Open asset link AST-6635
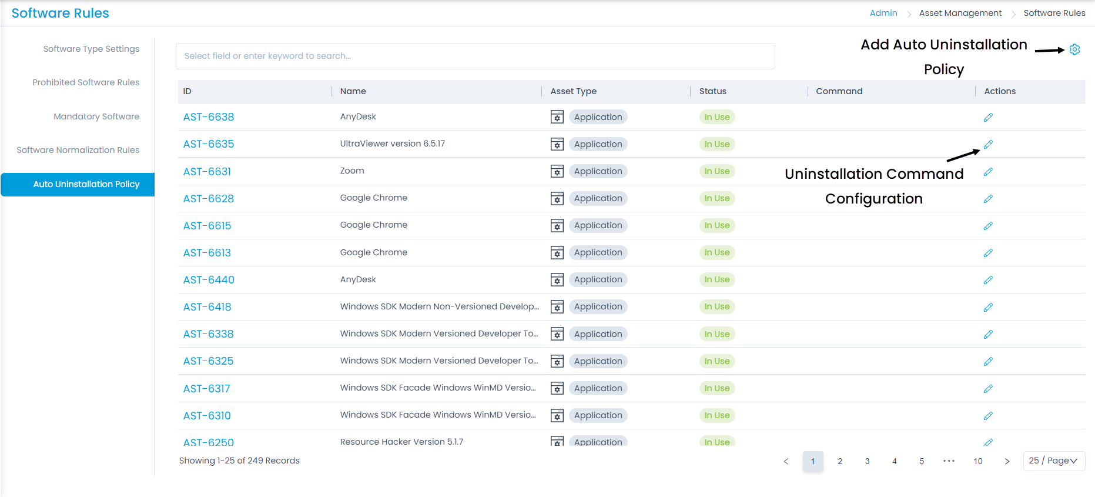This screenshot has height=497, width=1095. 209,144
